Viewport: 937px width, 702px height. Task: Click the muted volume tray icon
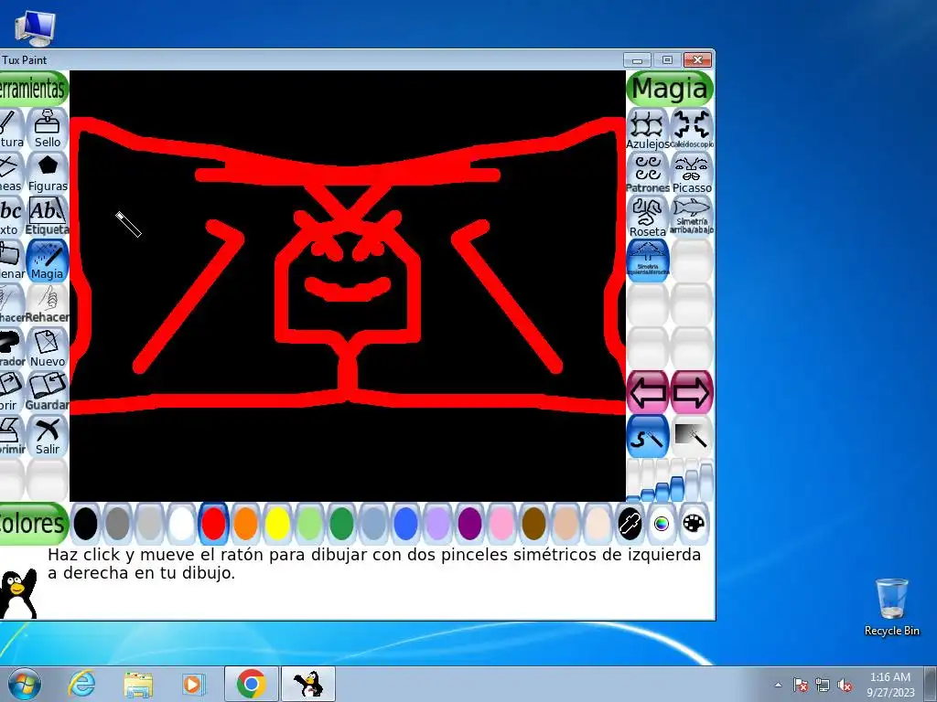(845, 685)
